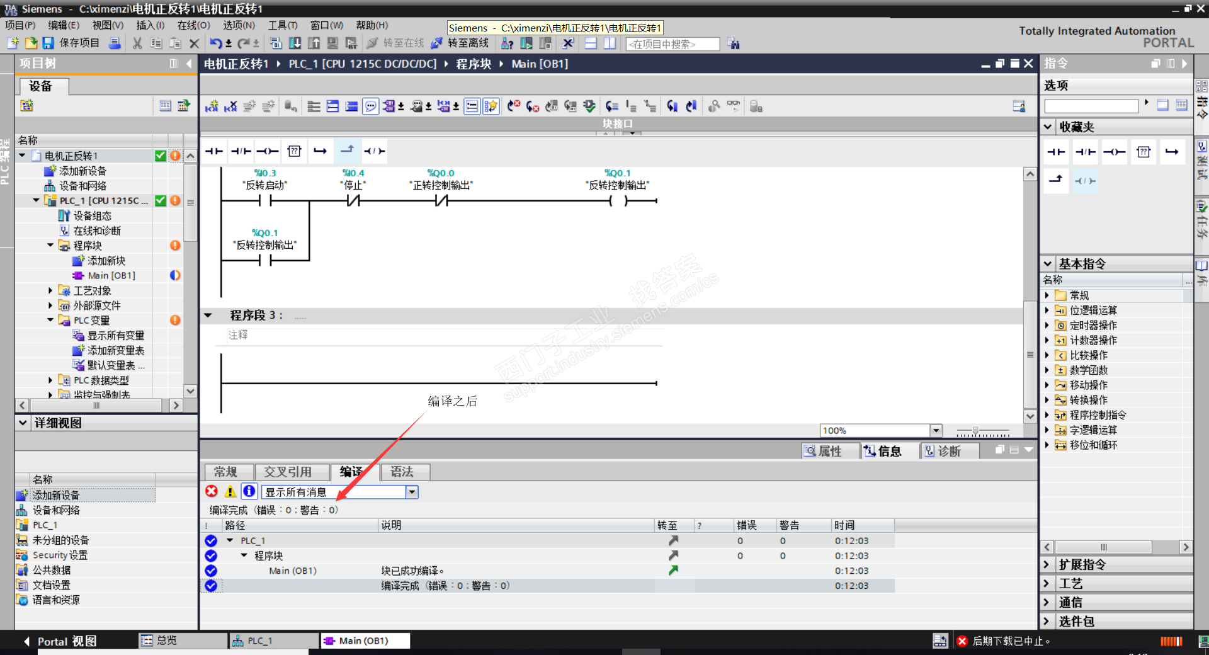Click the undo arrow icon
The height and width of the screenshot is (655, 1209).
click(x=215, y=43)
